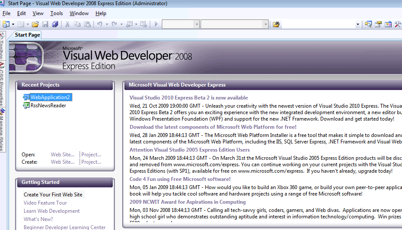Open Solution Explorer from the toolbar
Viewport: 402px width, 230px height.
[x=368, y=25]
